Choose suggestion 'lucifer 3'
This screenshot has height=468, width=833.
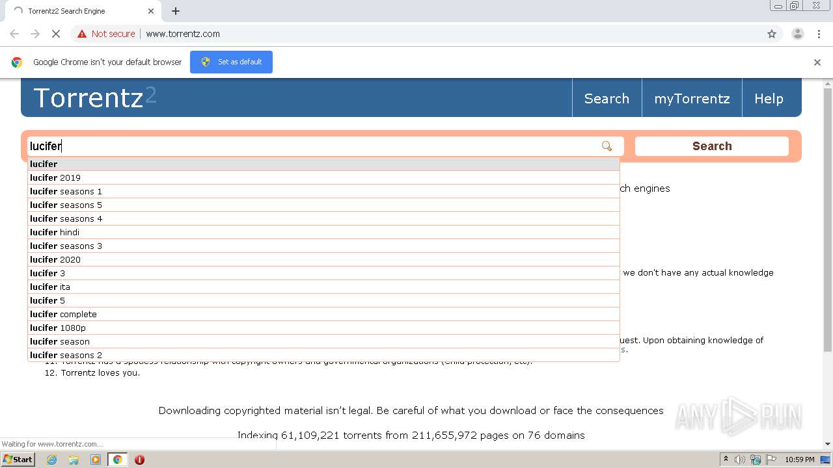pos(323,273)
